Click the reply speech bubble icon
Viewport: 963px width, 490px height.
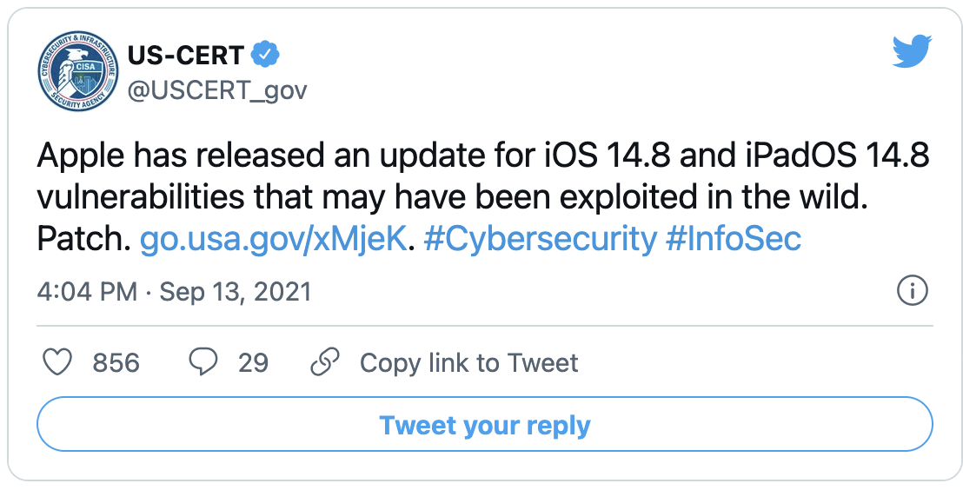(203, 362)
